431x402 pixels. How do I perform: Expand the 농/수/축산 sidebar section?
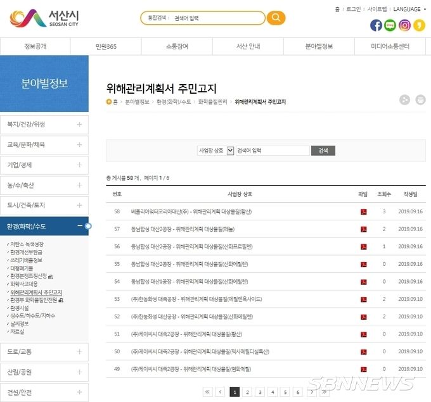point(44,185)
